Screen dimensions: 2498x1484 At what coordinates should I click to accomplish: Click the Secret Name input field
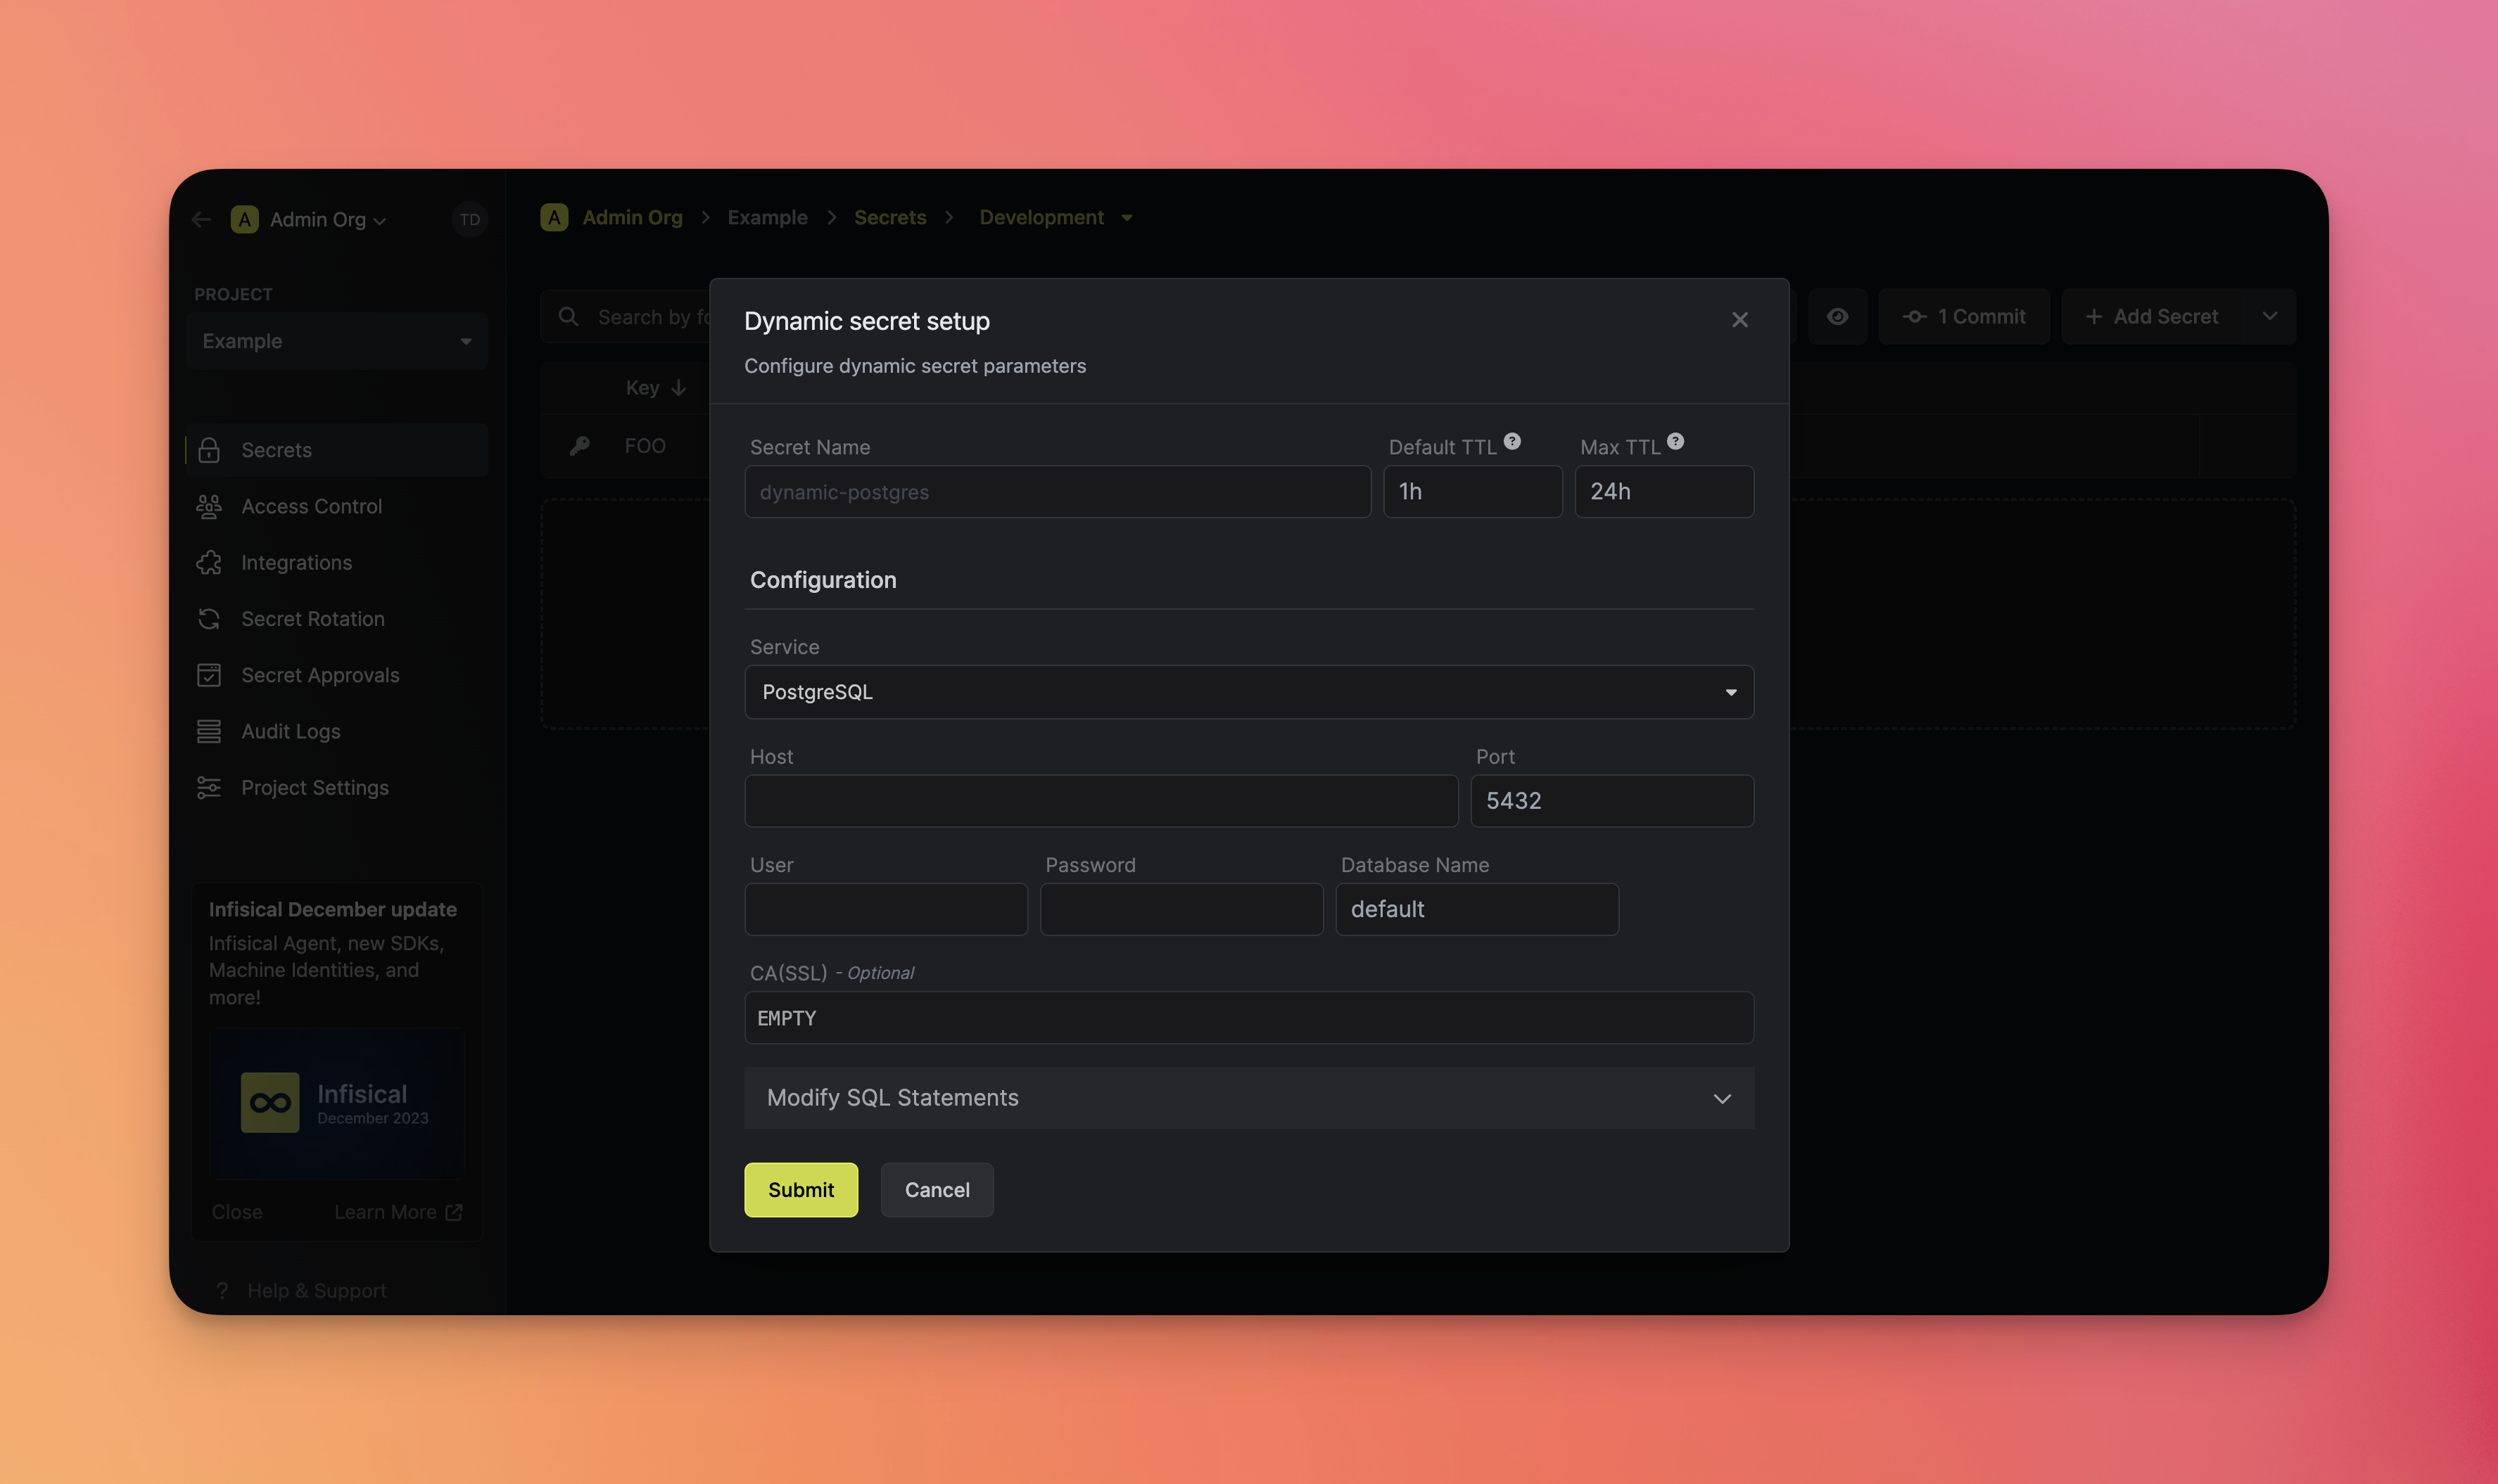coord(1056,492)
